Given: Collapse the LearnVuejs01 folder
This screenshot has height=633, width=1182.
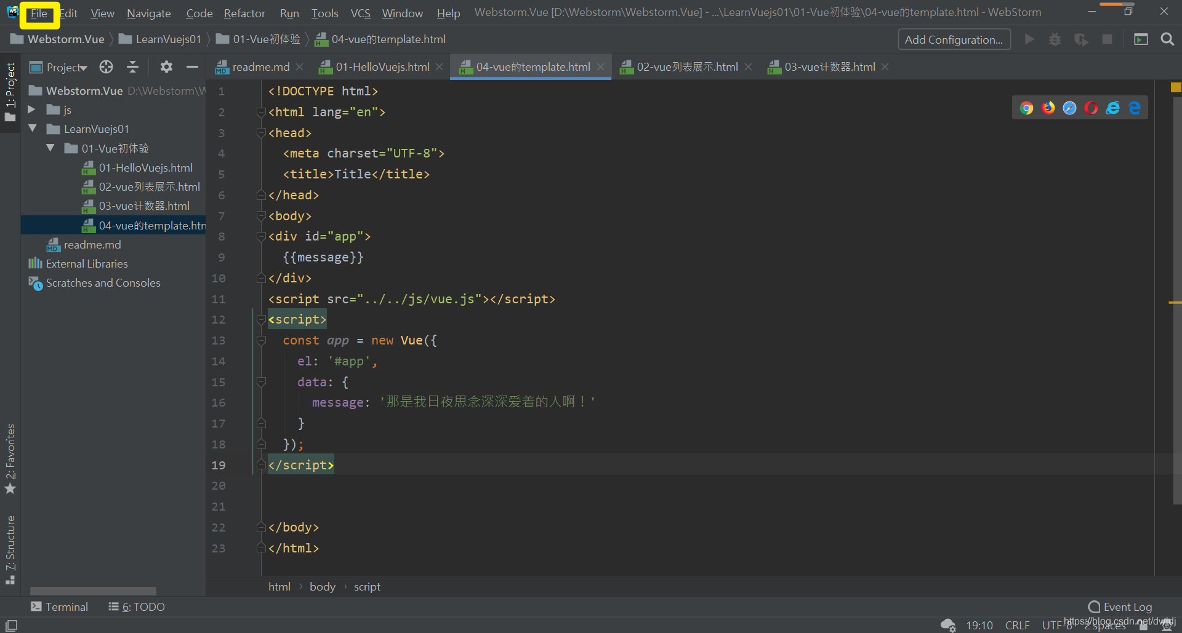Looking at the screenshot, I should click(33, 129).
